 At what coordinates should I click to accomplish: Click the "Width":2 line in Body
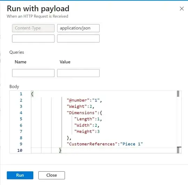click(x=87, y=125)
